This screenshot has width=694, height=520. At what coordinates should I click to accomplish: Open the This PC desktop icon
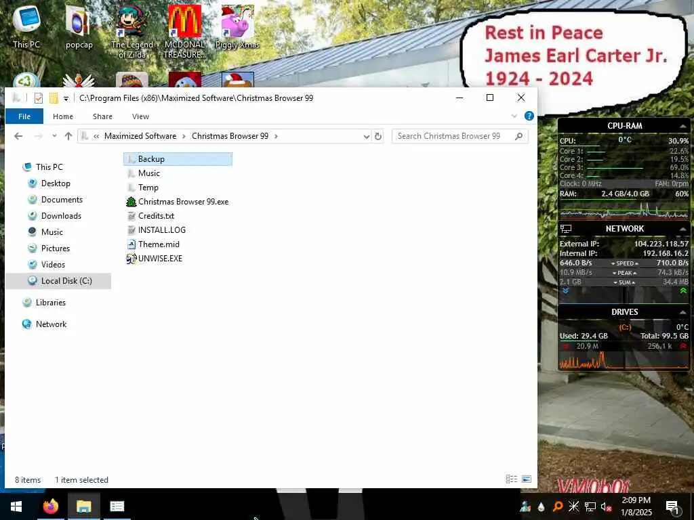click(x=26, y=26)
